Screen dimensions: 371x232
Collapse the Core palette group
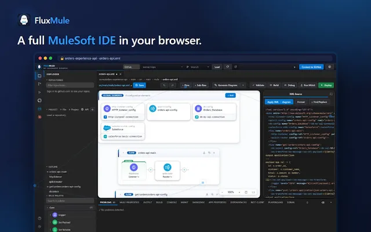48,208
